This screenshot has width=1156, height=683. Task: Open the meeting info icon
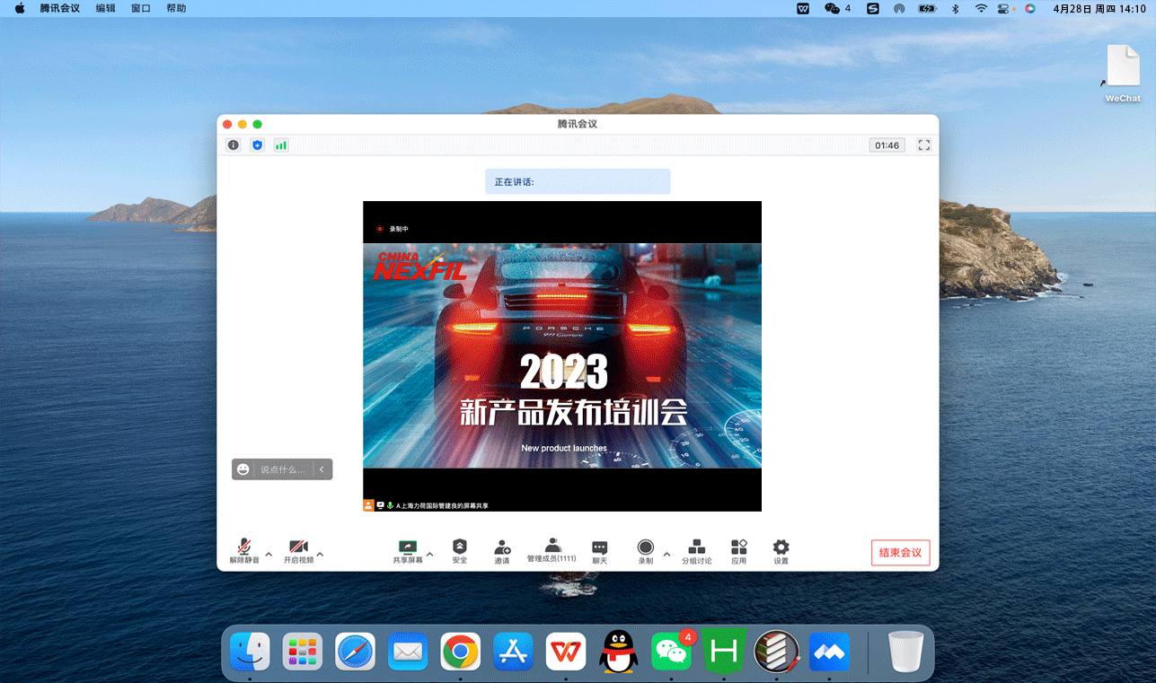pos(234,145)
